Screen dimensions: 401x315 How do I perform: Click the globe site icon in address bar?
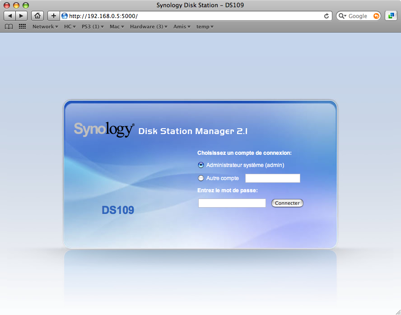click(65, 16)
